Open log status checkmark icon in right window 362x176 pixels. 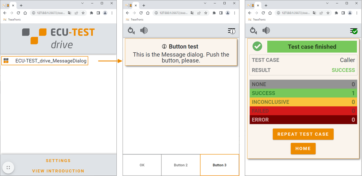click(x=354, y=31)
